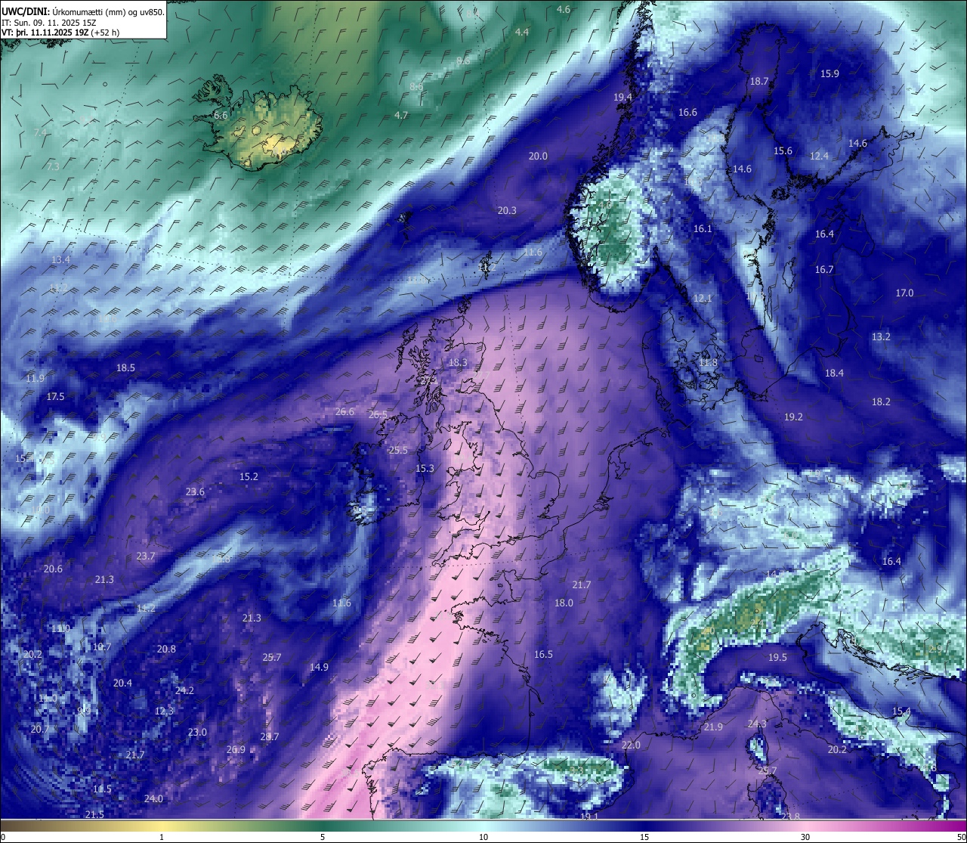Select the 20.8 map value
Screen dimensions: 967x843
166,649
